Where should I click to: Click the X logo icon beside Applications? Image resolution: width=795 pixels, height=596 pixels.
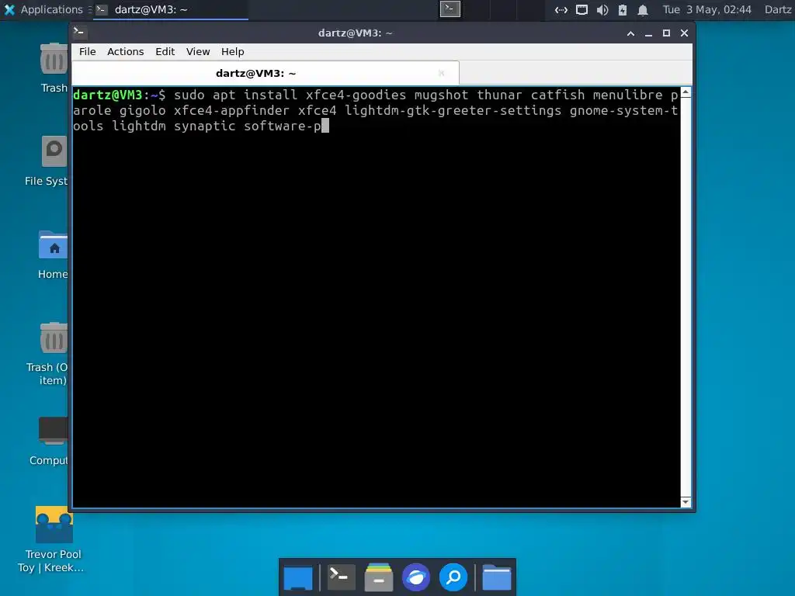click(9, 9)
